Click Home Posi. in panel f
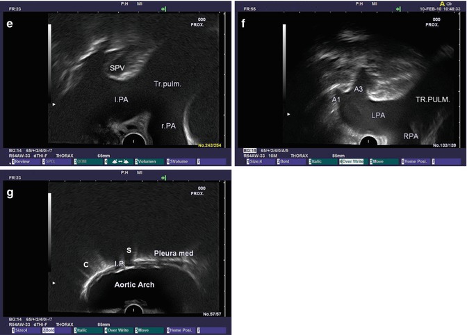The image size is (467, 335). click(416, 161)
